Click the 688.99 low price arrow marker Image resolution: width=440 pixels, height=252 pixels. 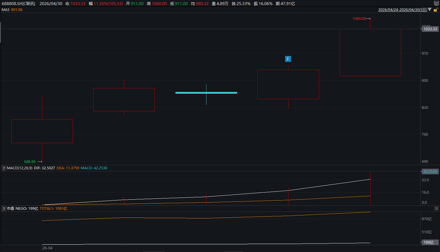tap(33, 162)
